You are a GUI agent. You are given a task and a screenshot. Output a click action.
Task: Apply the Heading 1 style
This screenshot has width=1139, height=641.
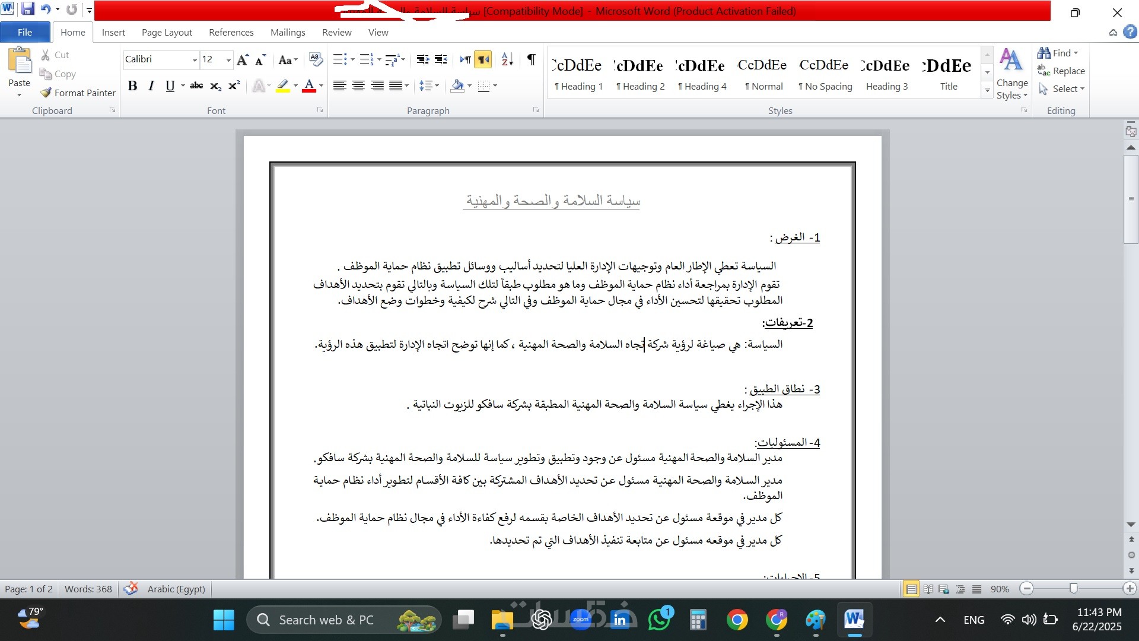(578, 74)
